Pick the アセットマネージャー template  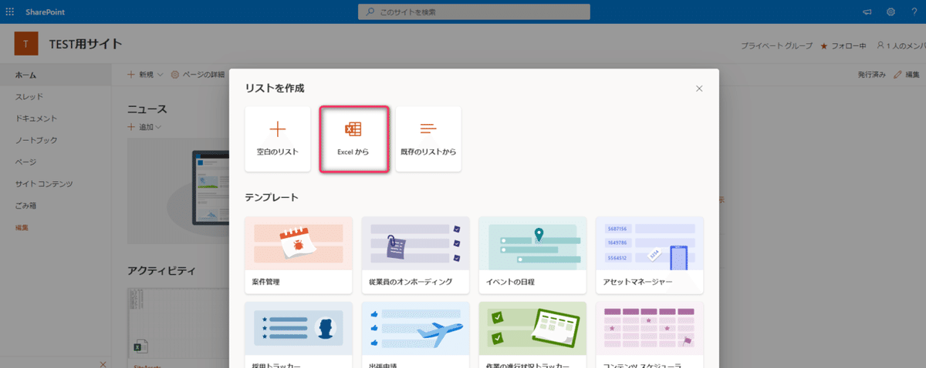(x=650, y=255)
